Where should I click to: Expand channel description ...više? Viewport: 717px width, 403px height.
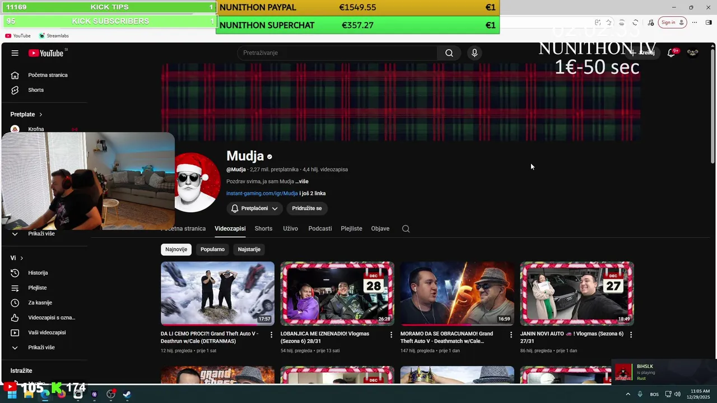(302, 181)
